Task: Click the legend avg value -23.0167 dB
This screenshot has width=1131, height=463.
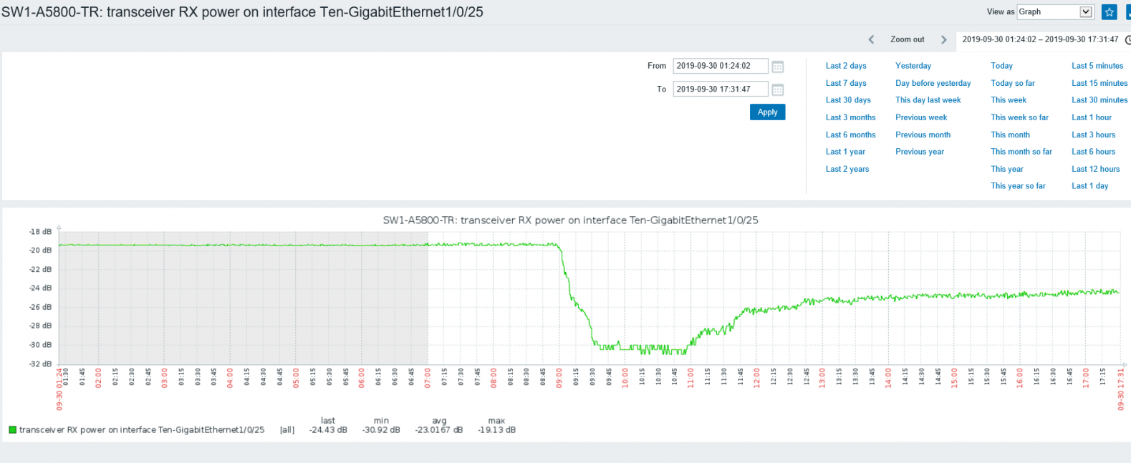Action: pyautogui.click(x=439, y=430)
